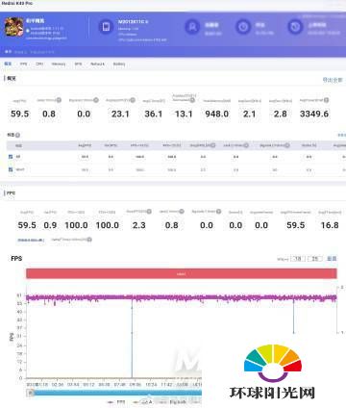This screenshot has width=346, height=408.
Task: Open help icon beside Jank metric
Action: [59, 100]
